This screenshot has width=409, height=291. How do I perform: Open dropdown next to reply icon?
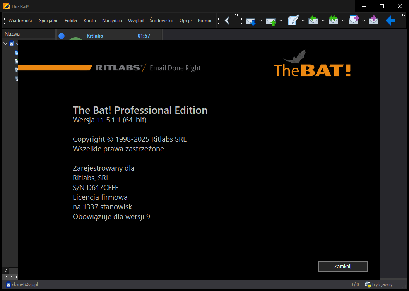(323, 21)
